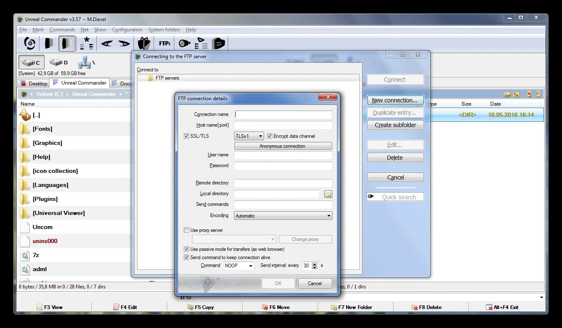
Task: Open the Commands menu
Action: [x=62, y=30]
